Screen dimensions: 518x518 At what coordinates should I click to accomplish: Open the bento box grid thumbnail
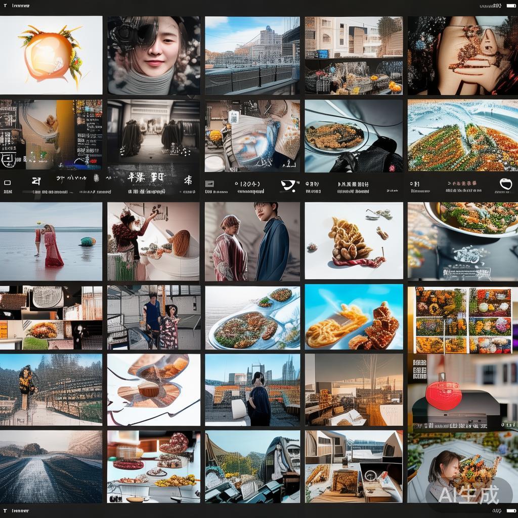point(463,320)
